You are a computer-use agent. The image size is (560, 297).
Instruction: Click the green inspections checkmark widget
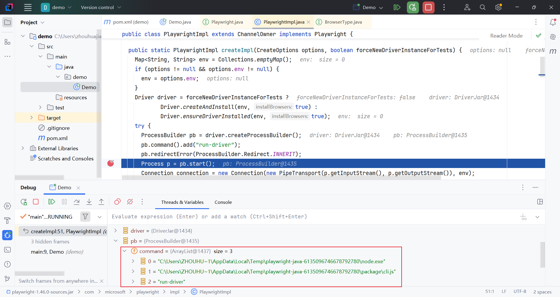click(538, 36)
